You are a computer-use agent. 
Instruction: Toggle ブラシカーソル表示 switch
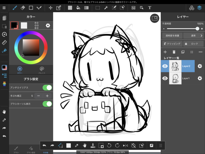[x=47, y=104]
